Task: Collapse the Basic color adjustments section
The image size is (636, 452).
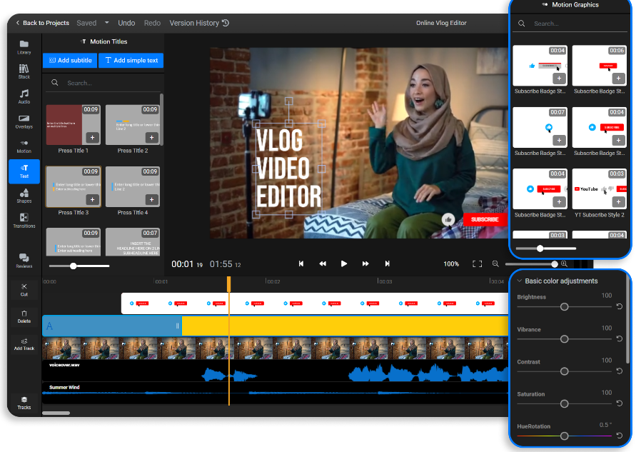Action: pos(520,281)
